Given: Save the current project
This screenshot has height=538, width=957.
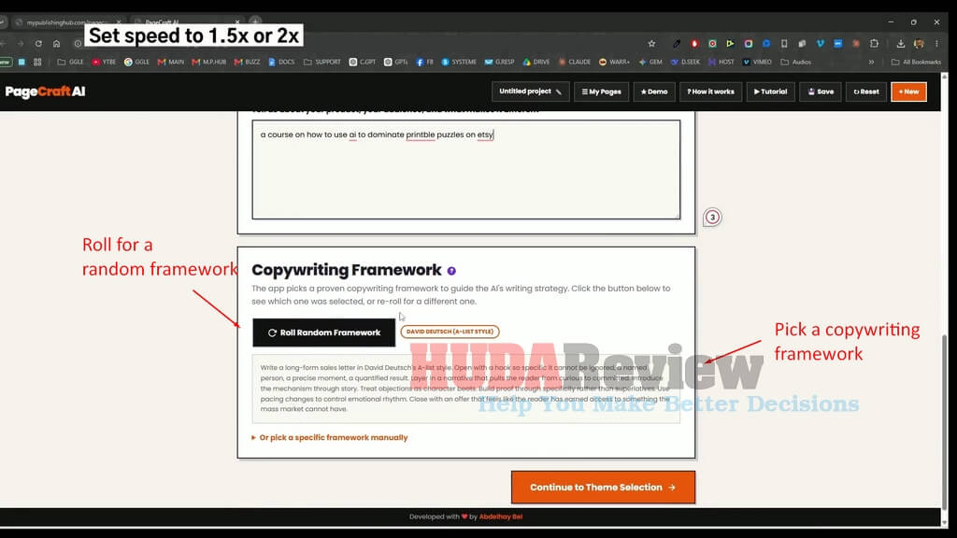Looking at the screenshot, I should [x=821, y=92].
